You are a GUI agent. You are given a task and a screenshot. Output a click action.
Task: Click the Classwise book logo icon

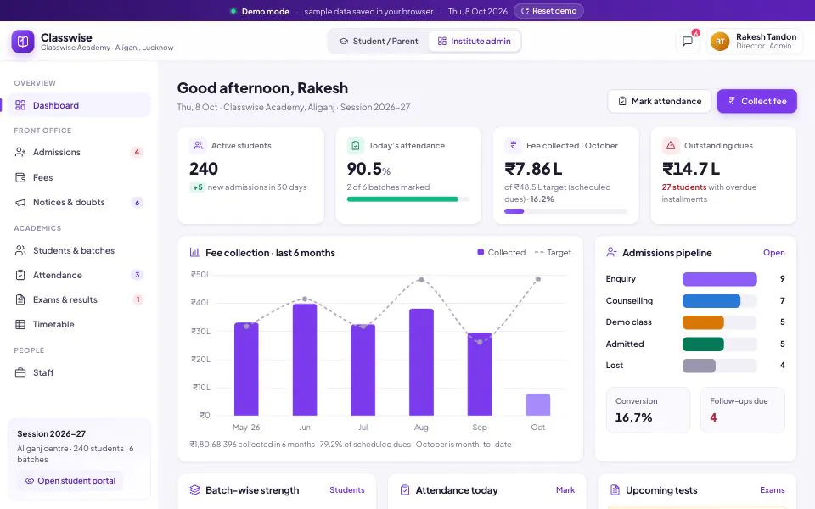point(23,42)
